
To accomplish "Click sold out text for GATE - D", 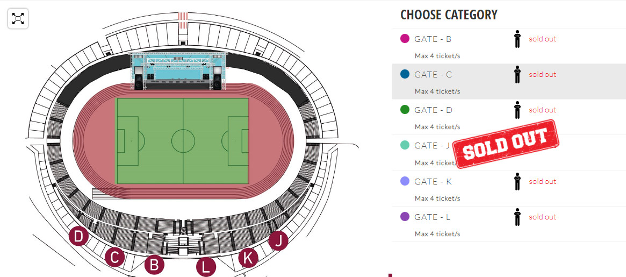I will point(542,110).
